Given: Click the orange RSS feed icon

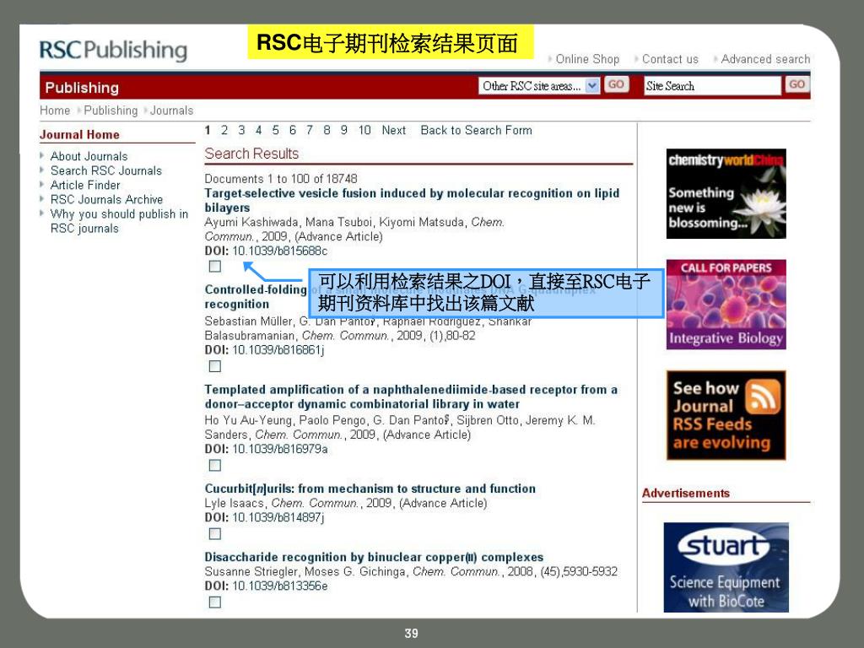Looking at the screenshot, I should tap(763, 397).
